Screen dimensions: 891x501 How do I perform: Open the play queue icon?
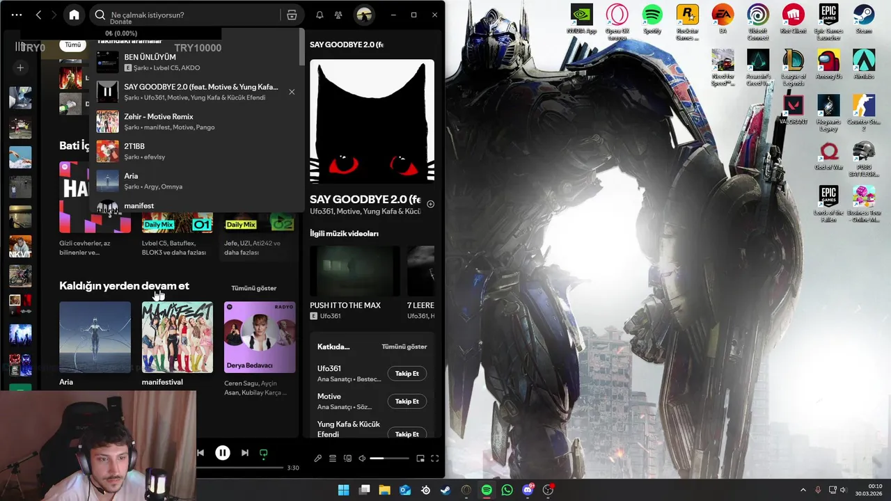click(333, 459)
